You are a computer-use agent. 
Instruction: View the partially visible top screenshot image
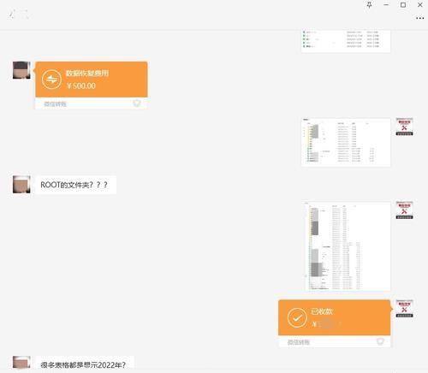[346, 41]
